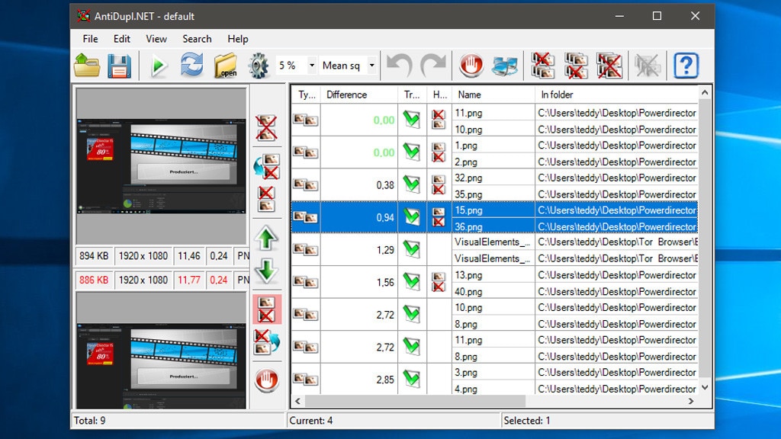Sort by the Difference column header
The width and height of the screenshot is (781, 439).
[x=359, y=95]
